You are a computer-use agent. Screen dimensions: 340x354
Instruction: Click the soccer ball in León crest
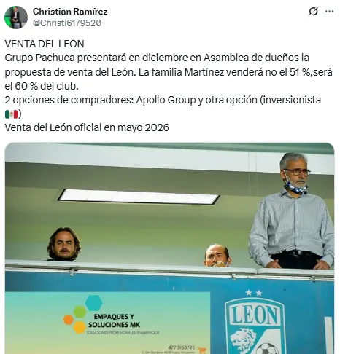[x=267, y=348]
